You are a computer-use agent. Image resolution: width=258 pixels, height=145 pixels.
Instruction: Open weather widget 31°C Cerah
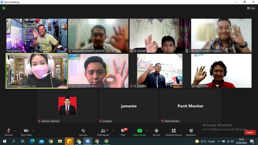tap(205, 141)
